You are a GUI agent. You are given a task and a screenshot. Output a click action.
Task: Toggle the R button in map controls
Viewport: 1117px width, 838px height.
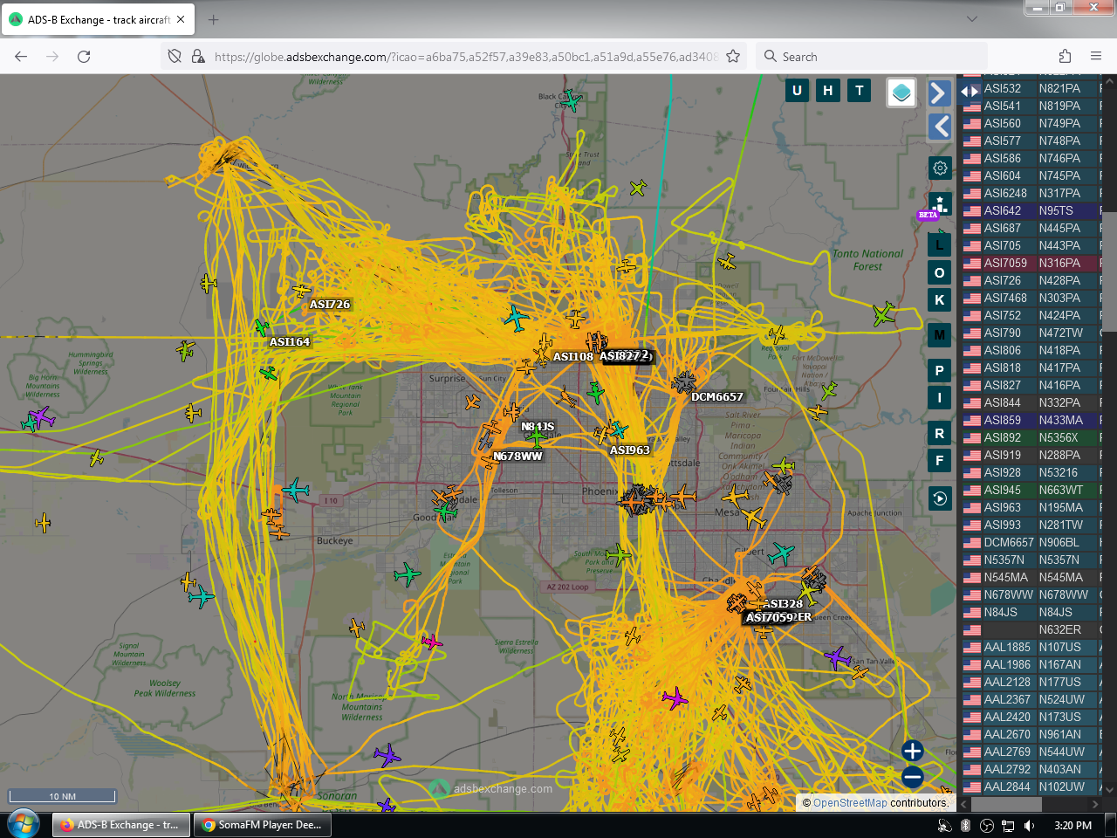coord(940,433)
